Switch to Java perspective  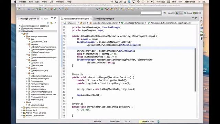point(179,13)
